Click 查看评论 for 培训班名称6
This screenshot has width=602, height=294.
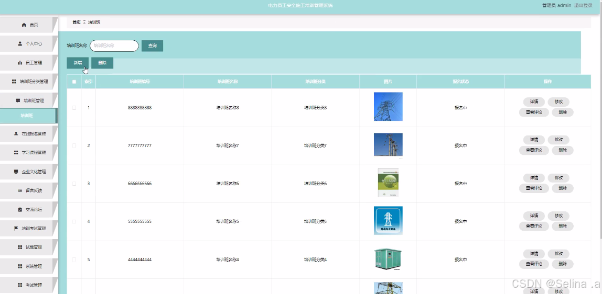[x=534, y=188]
